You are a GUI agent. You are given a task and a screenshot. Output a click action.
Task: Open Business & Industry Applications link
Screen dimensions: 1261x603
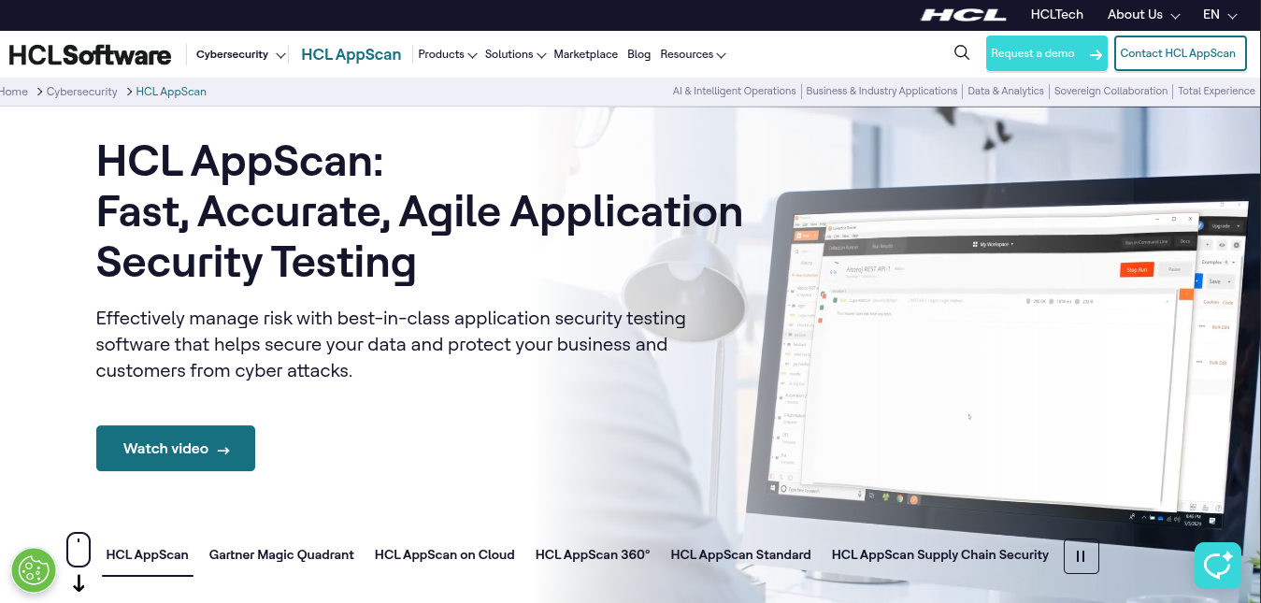pyautogui.click(x=881, y=92)
